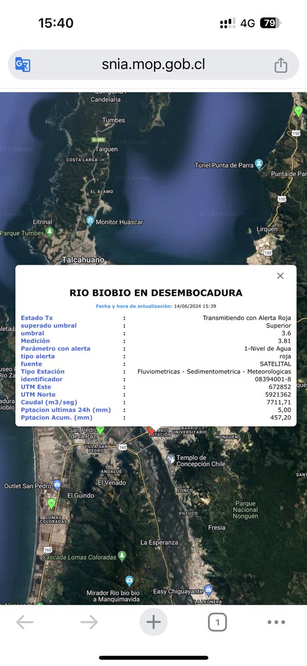
Task: Tap the identificador value 08394001-8
Action: (x=273, y=379)
